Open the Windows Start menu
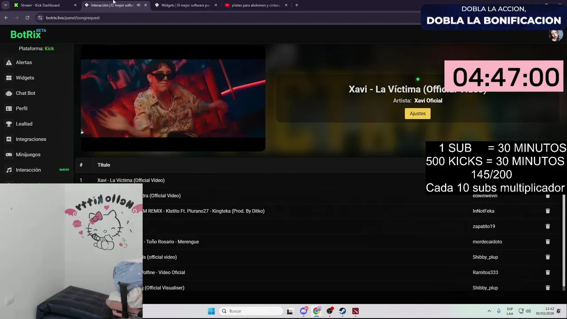 [x=211, y=311]
